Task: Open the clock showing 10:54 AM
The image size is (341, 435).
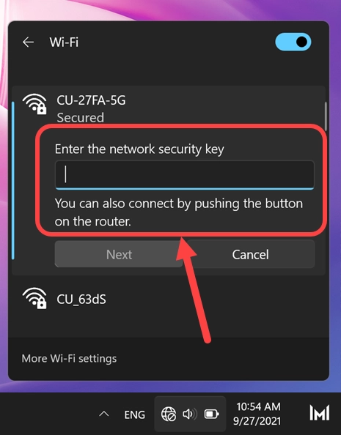Action: [x=258, y=406]
